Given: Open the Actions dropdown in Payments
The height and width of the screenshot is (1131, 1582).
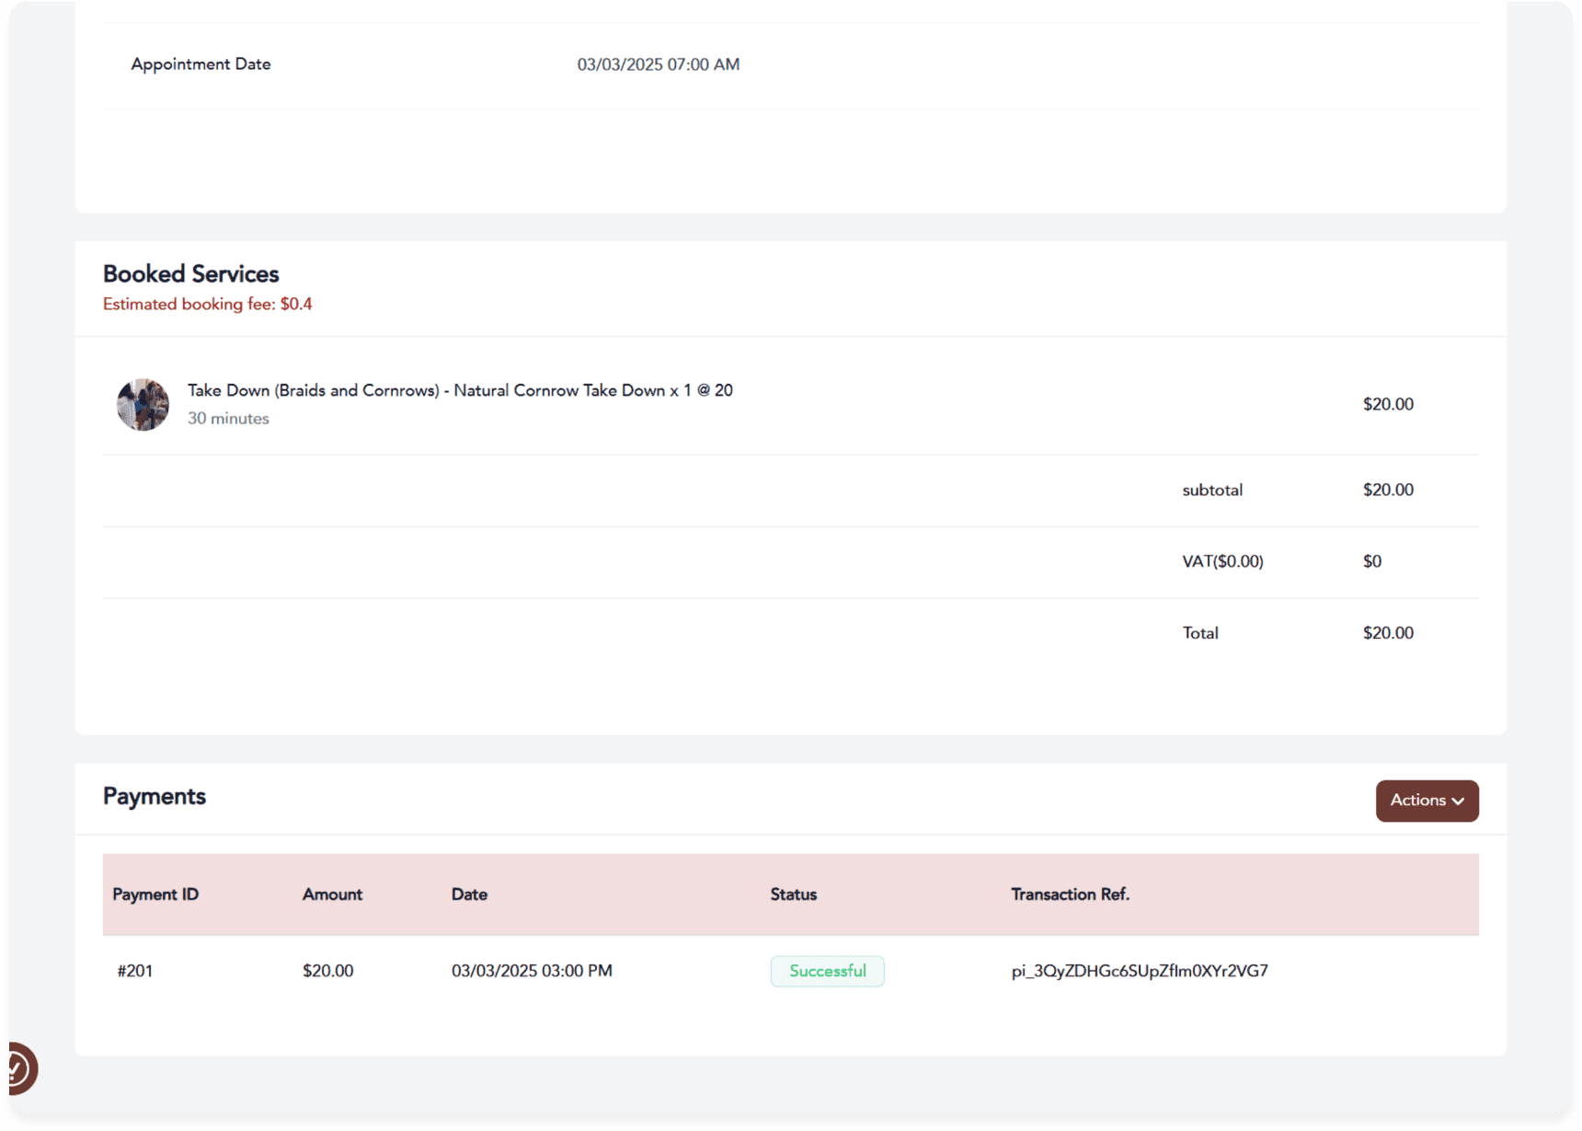Looking at the screenshot, I should pos(1427,801).
